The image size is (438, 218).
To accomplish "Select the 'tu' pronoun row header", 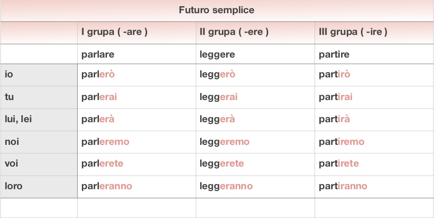I will 9,97.
